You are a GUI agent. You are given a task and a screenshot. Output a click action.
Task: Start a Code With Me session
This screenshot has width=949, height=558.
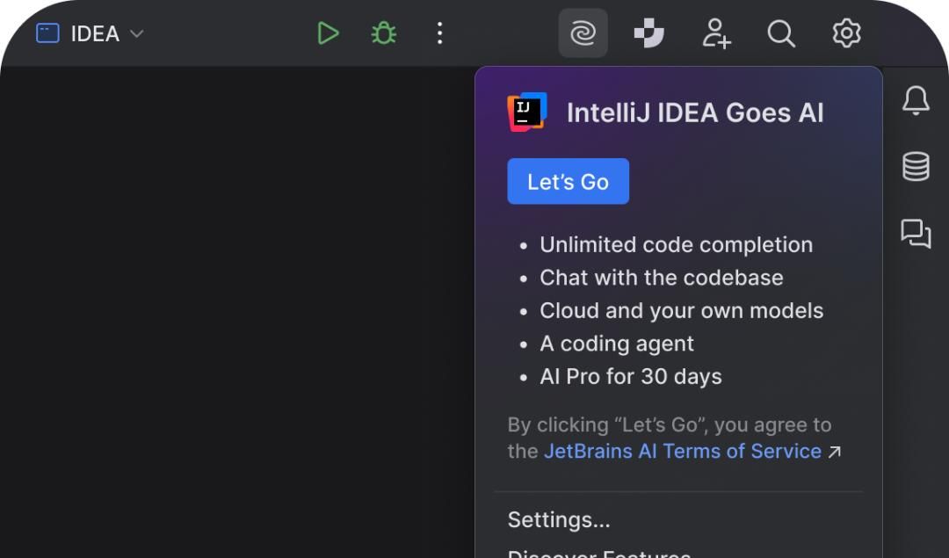tap(716, 33)
